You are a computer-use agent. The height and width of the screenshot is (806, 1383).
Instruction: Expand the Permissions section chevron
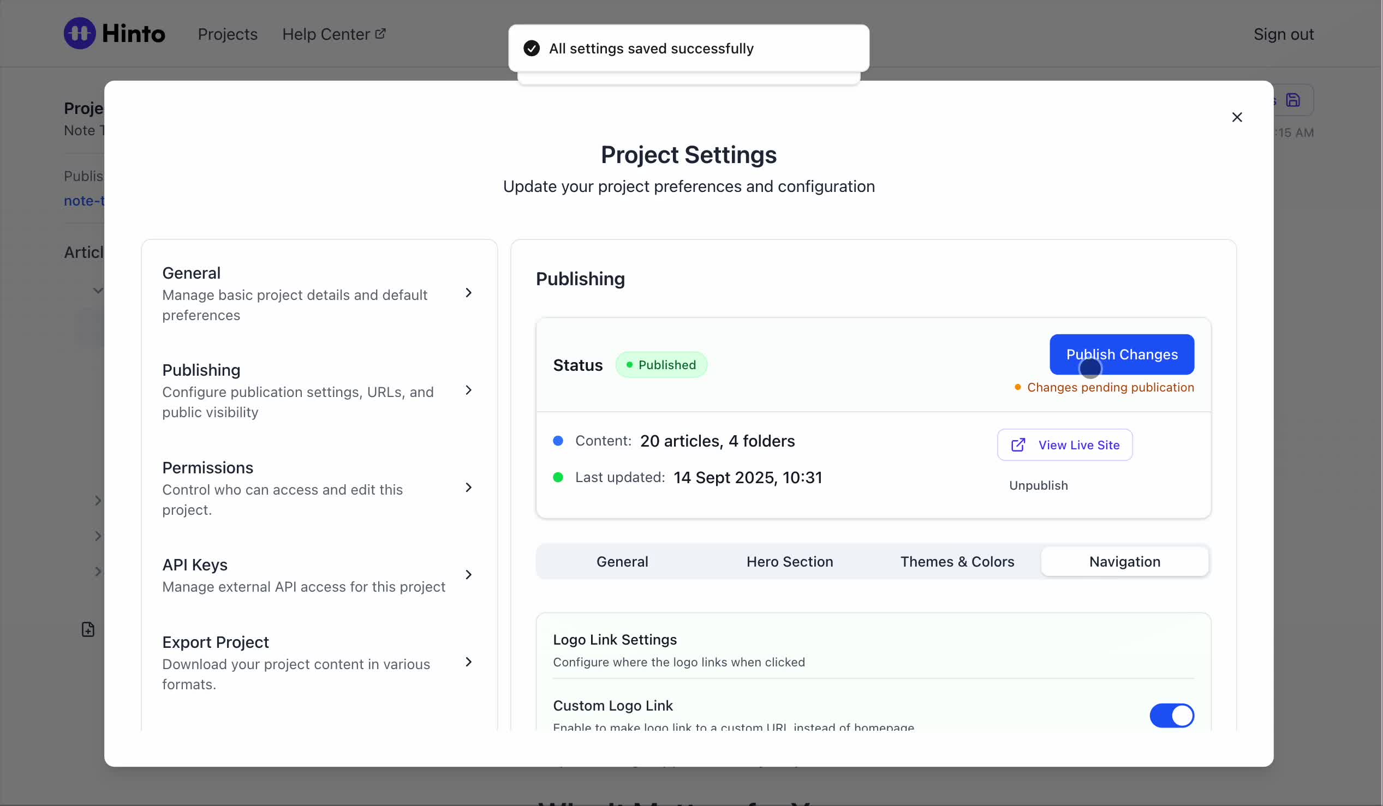pos(468,488)
